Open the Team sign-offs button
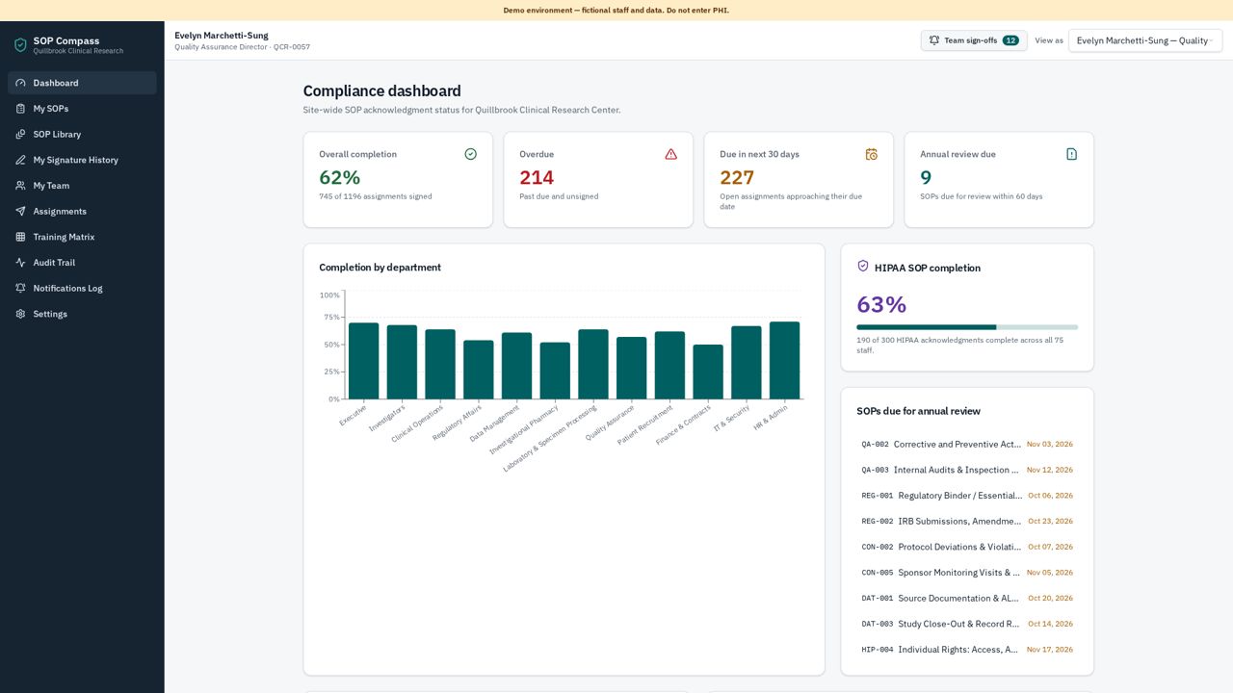This screenshot has height=693, width=1233. click(x=974, y=40)
